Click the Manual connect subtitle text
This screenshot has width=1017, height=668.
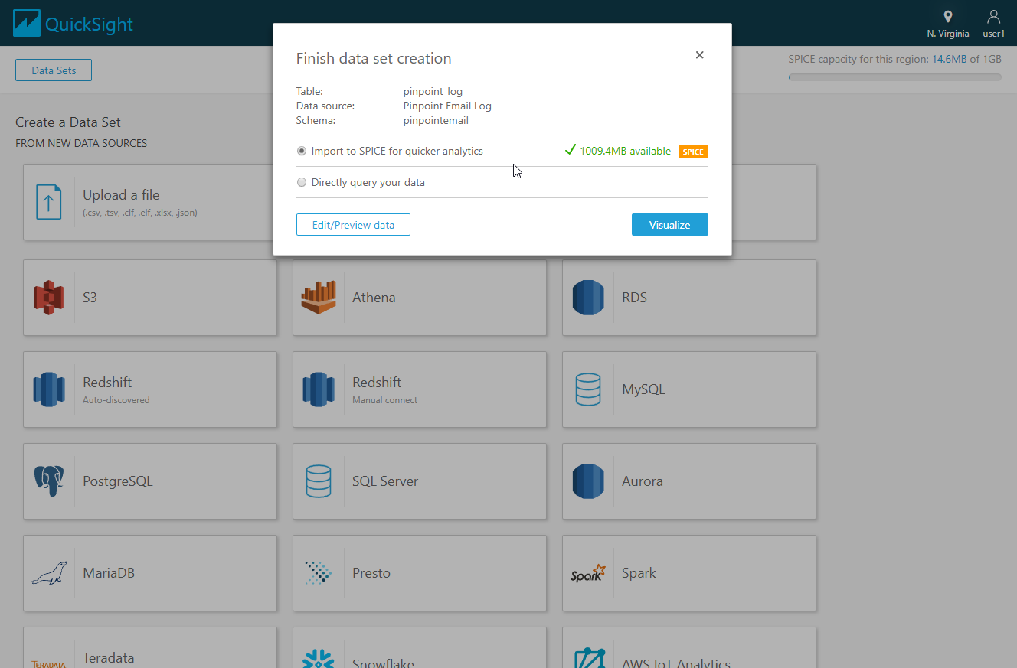[x=385, y=400]
